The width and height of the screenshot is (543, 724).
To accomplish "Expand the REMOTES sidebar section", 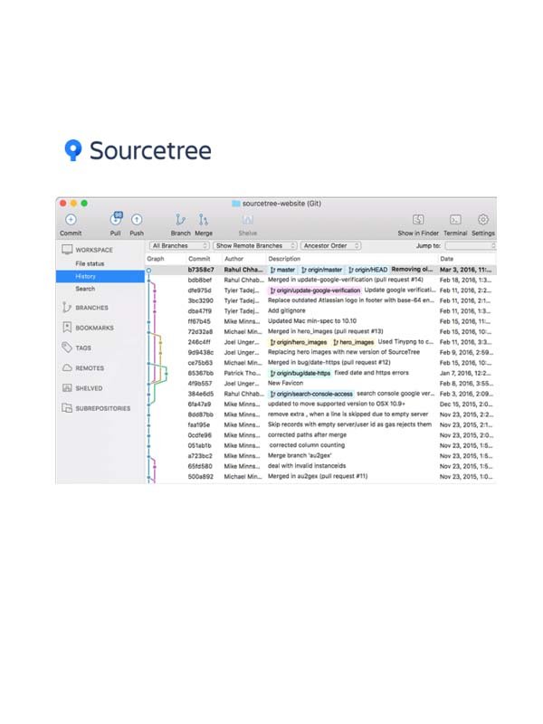I will (x=90, y=368).
